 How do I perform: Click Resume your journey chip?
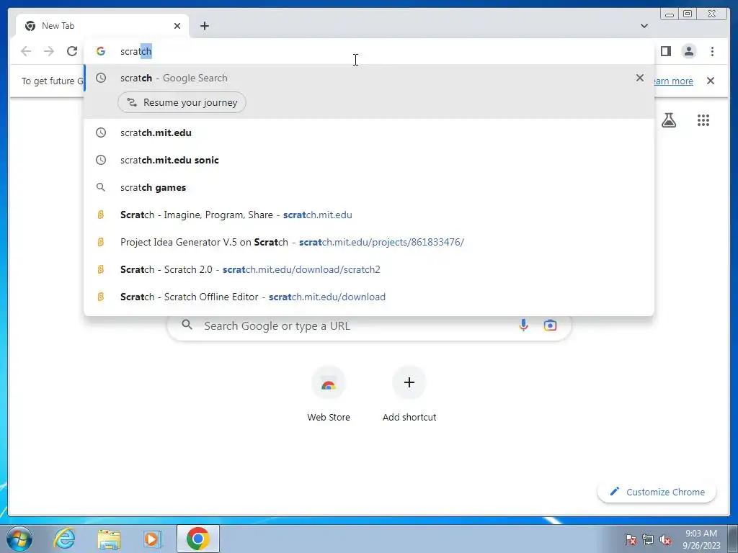click(182, 102)
